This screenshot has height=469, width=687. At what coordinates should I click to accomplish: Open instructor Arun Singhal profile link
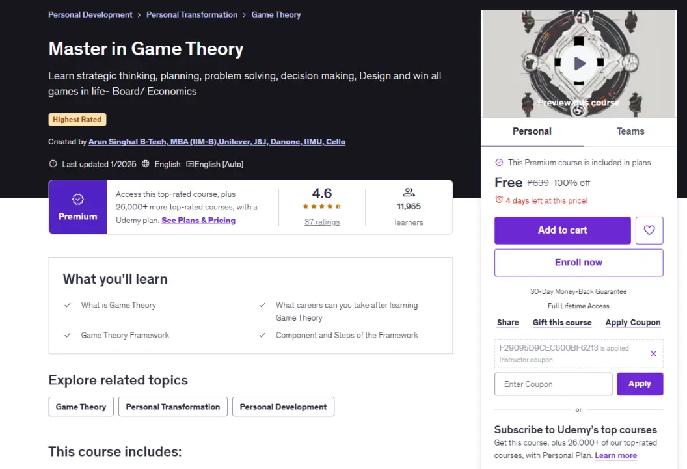tap(217, 141)
